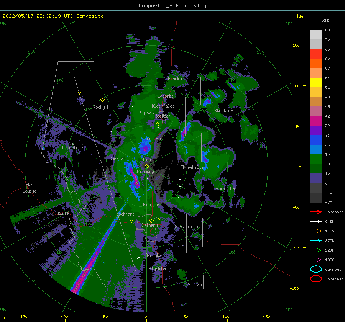Click the Lake Louise label
This screenshot has height=322, width=345.
coord(30,188)
